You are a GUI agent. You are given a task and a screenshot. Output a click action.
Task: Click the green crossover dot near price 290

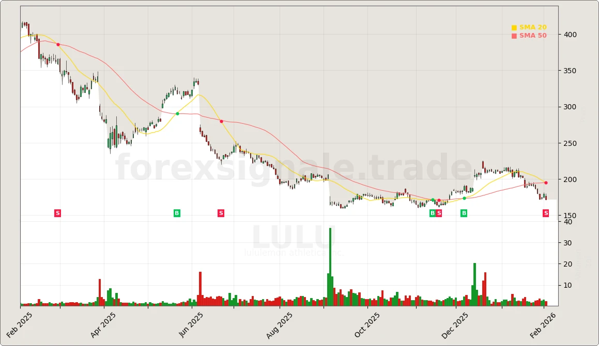[177, 113]
